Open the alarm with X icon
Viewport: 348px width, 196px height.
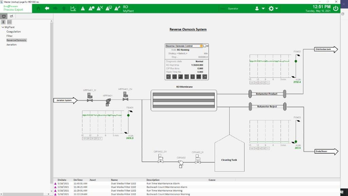99,8
